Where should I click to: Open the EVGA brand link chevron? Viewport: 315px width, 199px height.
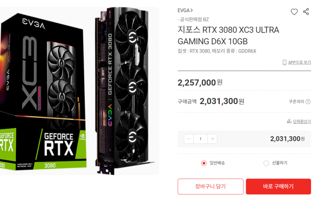coord(192,10)
